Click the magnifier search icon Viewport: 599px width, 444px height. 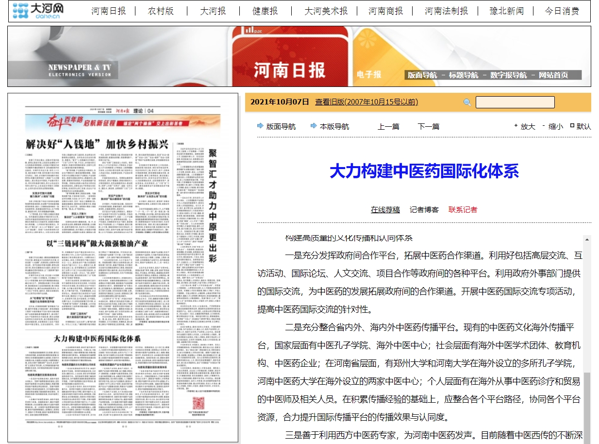(x=467, y=102)
